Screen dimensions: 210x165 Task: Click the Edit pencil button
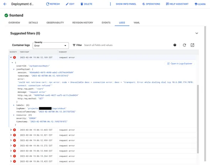click(x=70, y=4)
